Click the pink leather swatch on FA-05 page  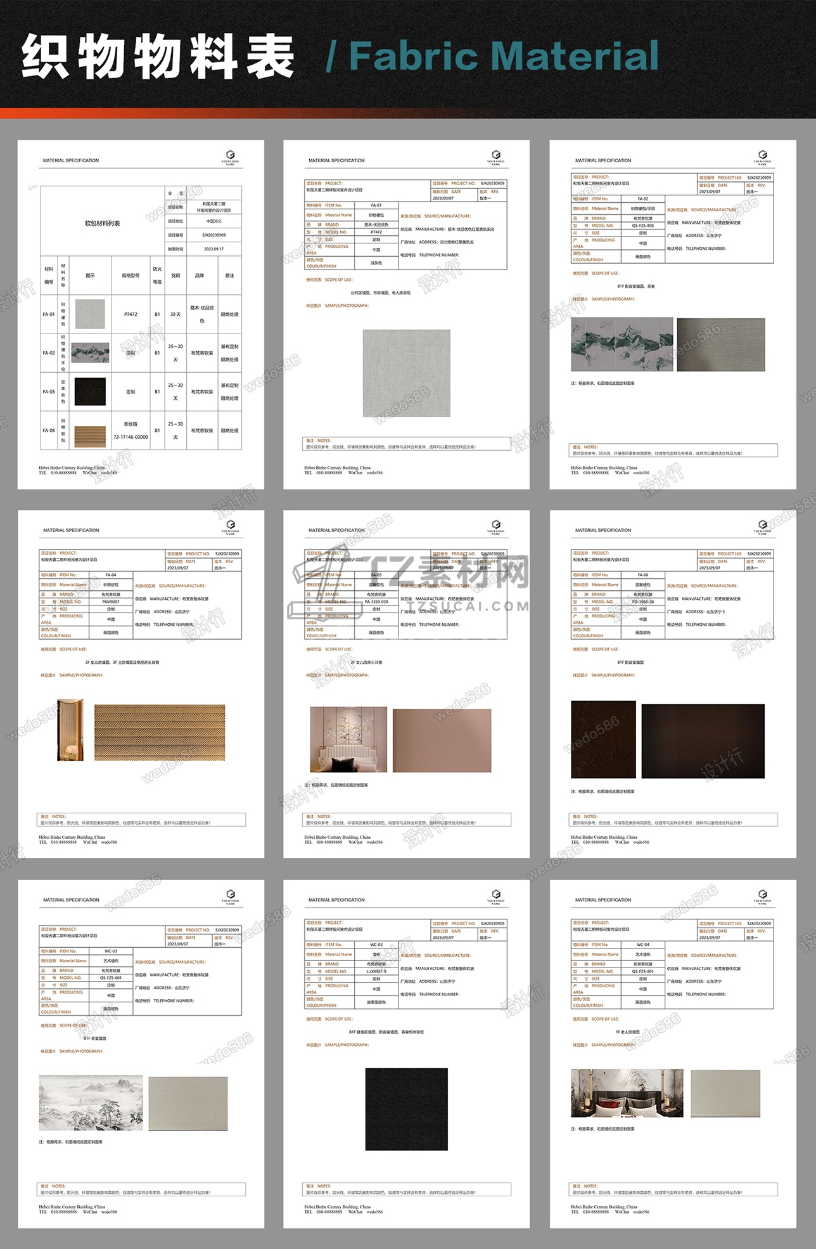pyautogui.click(x=442, y=741)
